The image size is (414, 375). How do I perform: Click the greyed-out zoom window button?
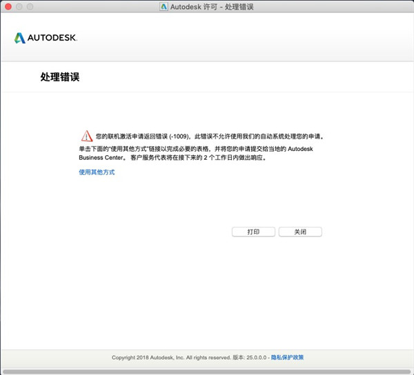(30, 7)
